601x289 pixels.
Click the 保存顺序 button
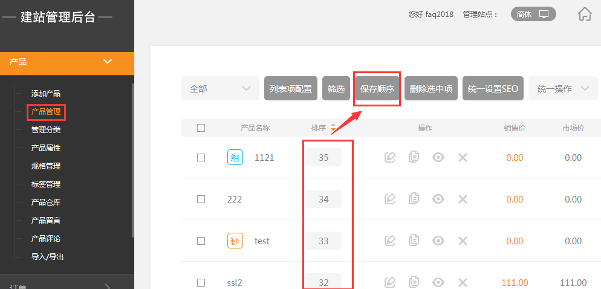(x=377, y=88)
